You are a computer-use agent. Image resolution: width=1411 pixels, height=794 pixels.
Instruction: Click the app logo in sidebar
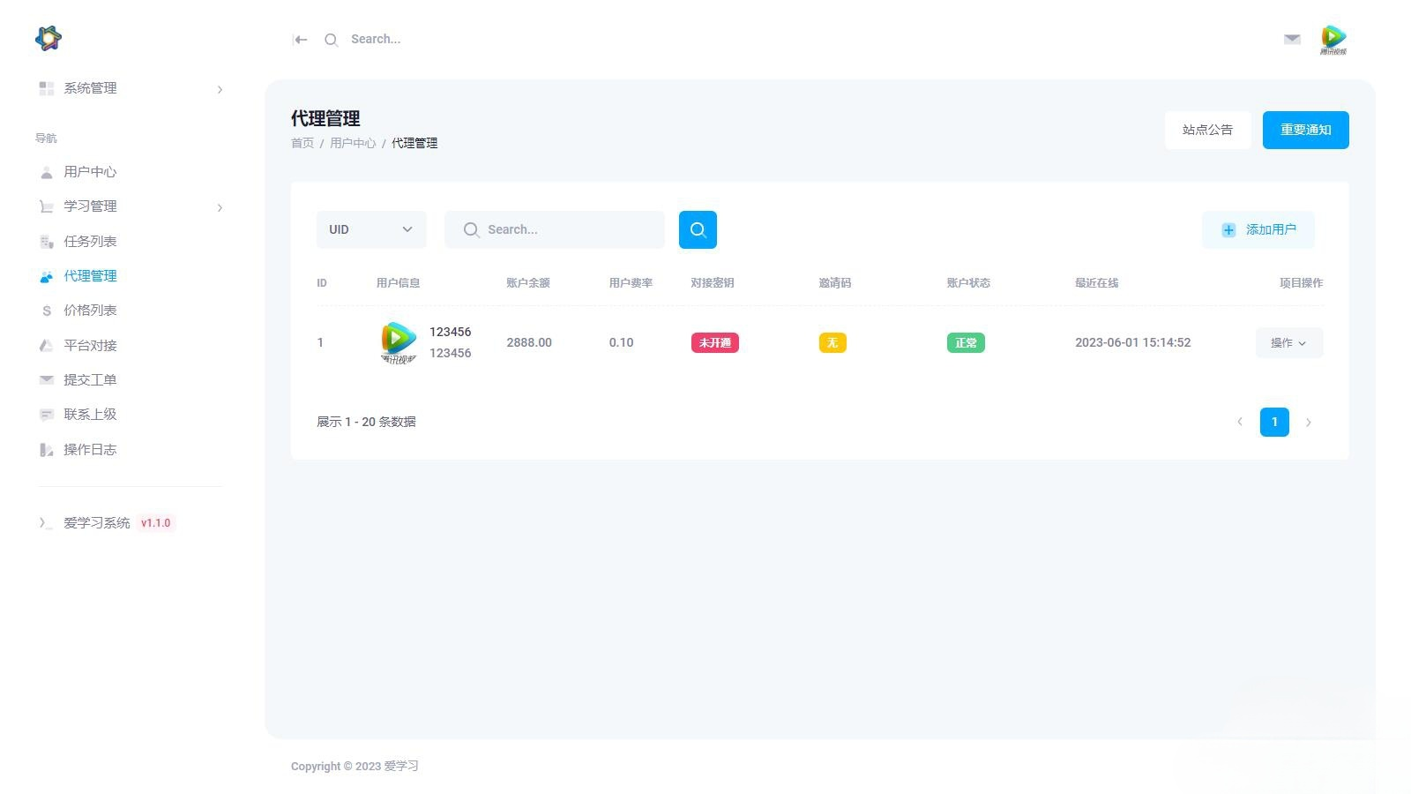click(49, 38)
